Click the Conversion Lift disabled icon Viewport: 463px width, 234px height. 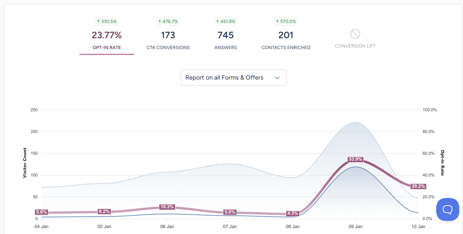355,34
